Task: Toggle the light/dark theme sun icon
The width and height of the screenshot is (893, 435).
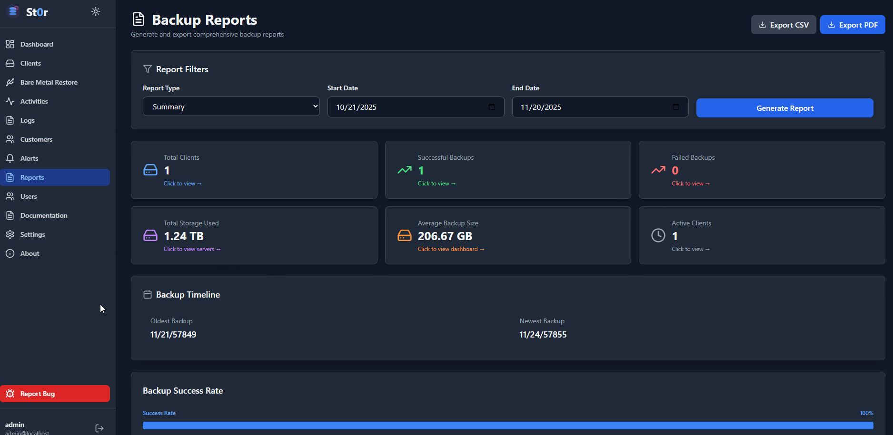Action: [96, 11]
